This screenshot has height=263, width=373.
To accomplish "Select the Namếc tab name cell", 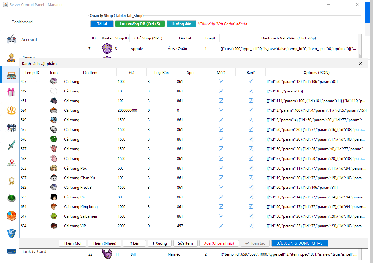I will pyautogui.click(x=185, y=254).
